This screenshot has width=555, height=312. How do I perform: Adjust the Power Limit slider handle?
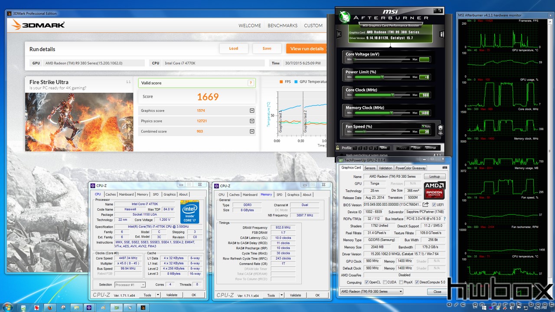(x=382, y=77)
